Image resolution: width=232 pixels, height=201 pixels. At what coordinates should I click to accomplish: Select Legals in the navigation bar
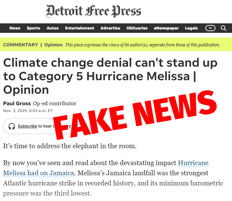tap(192, 28)
